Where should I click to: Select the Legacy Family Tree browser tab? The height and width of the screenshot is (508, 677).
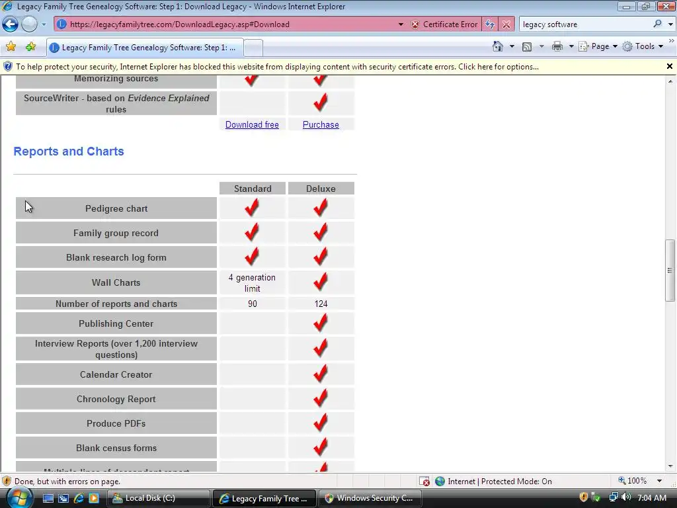(145, 48)
